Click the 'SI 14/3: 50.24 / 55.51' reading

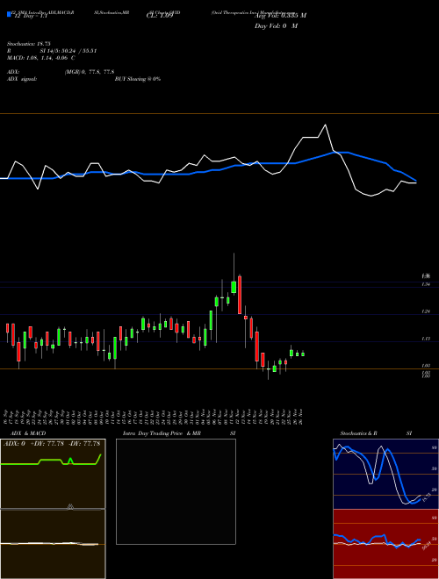click(x=68, y=51)
